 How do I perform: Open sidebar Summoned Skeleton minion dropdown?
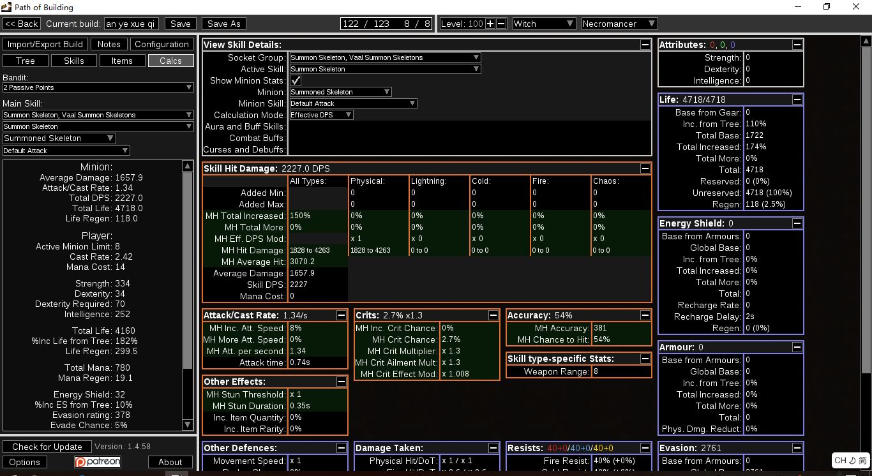click(x=59, y=138)
